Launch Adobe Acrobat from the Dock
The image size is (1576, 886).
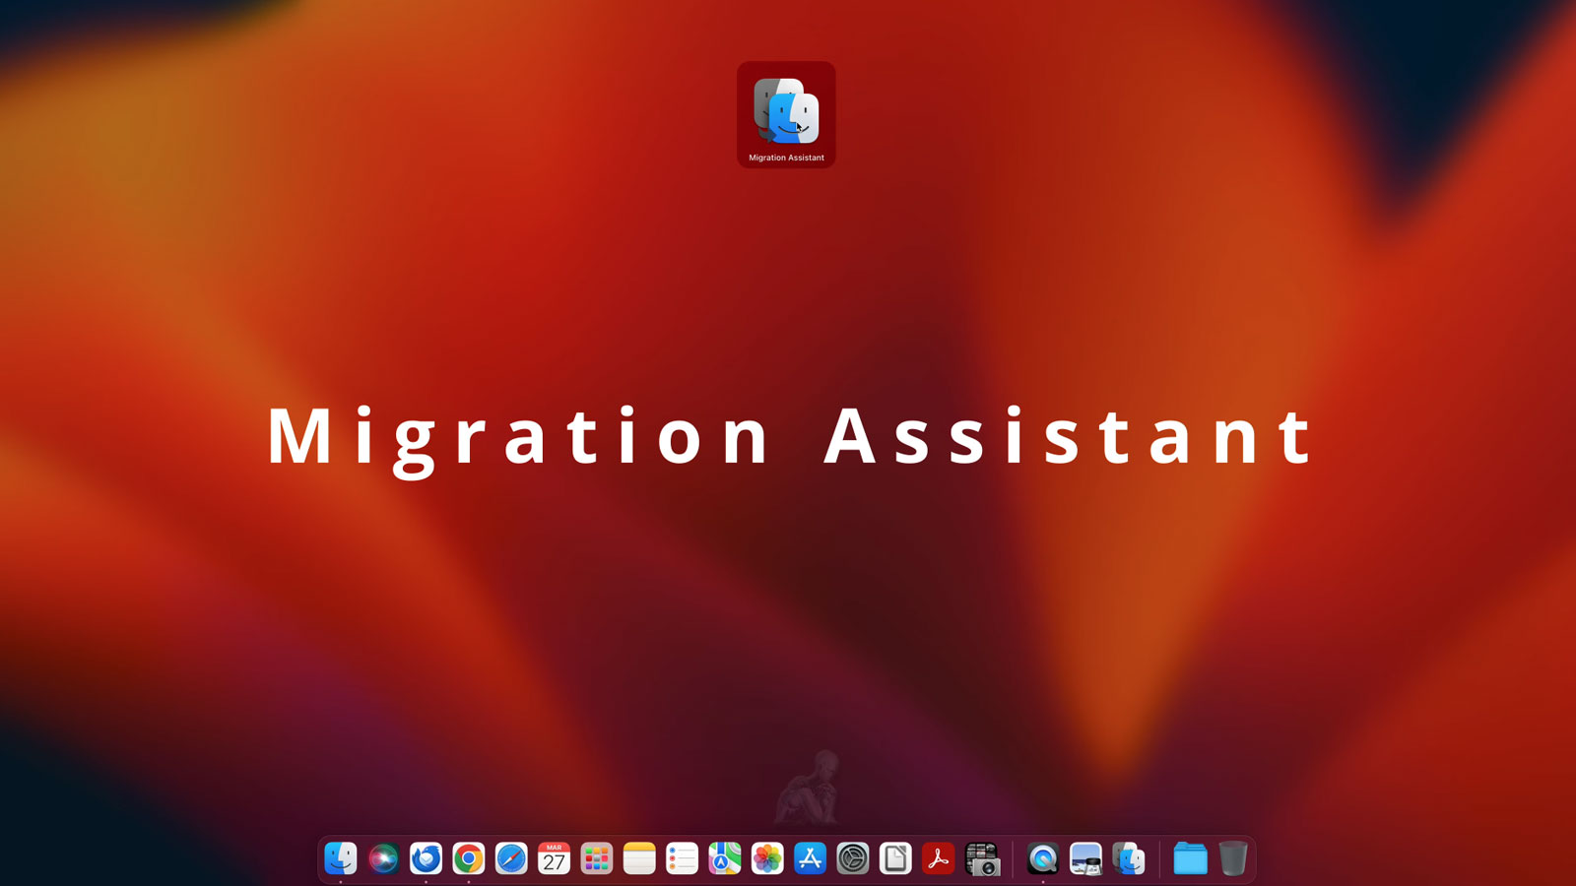(x=938, y=858)
